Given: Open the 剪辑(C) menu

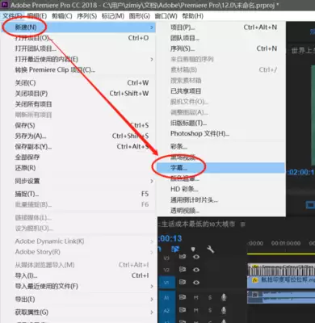Looking at the screenshot, I should click(62, 16).
